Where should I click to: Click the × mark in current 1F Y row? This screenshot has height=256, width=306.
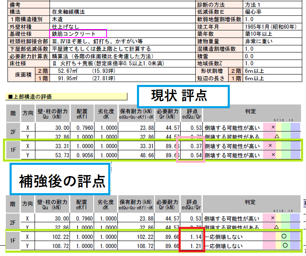(274, 154)
